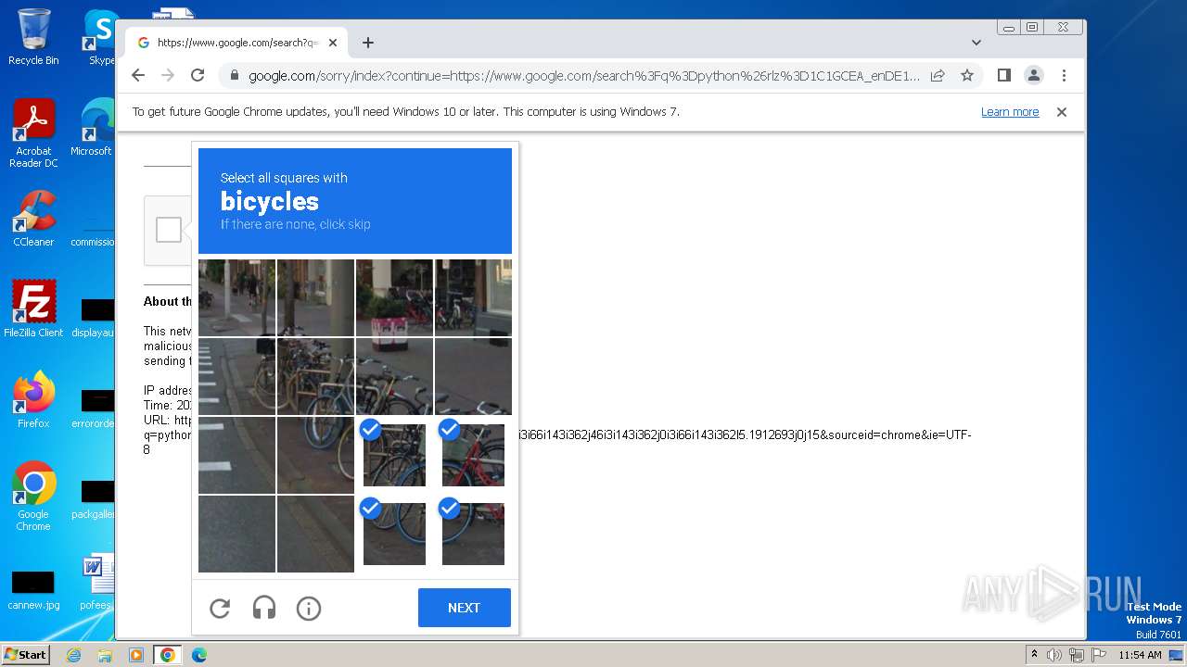Reload the captcha challenge with refresh icon
This screenshot has width=1187, height=667.
click(x=220, y=608)
